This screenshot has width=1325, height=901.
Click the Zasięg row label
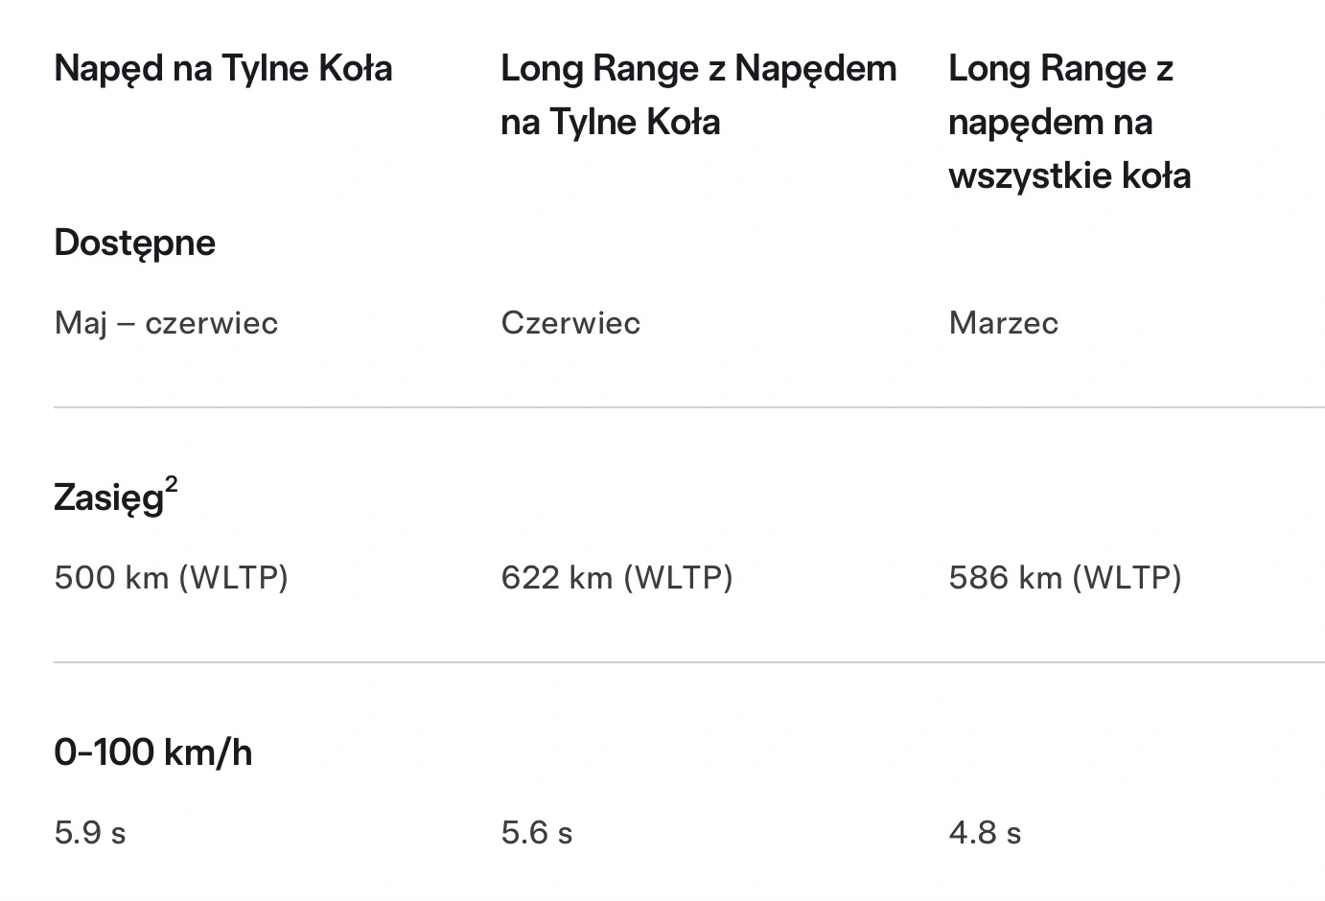(x=109, y=498)
